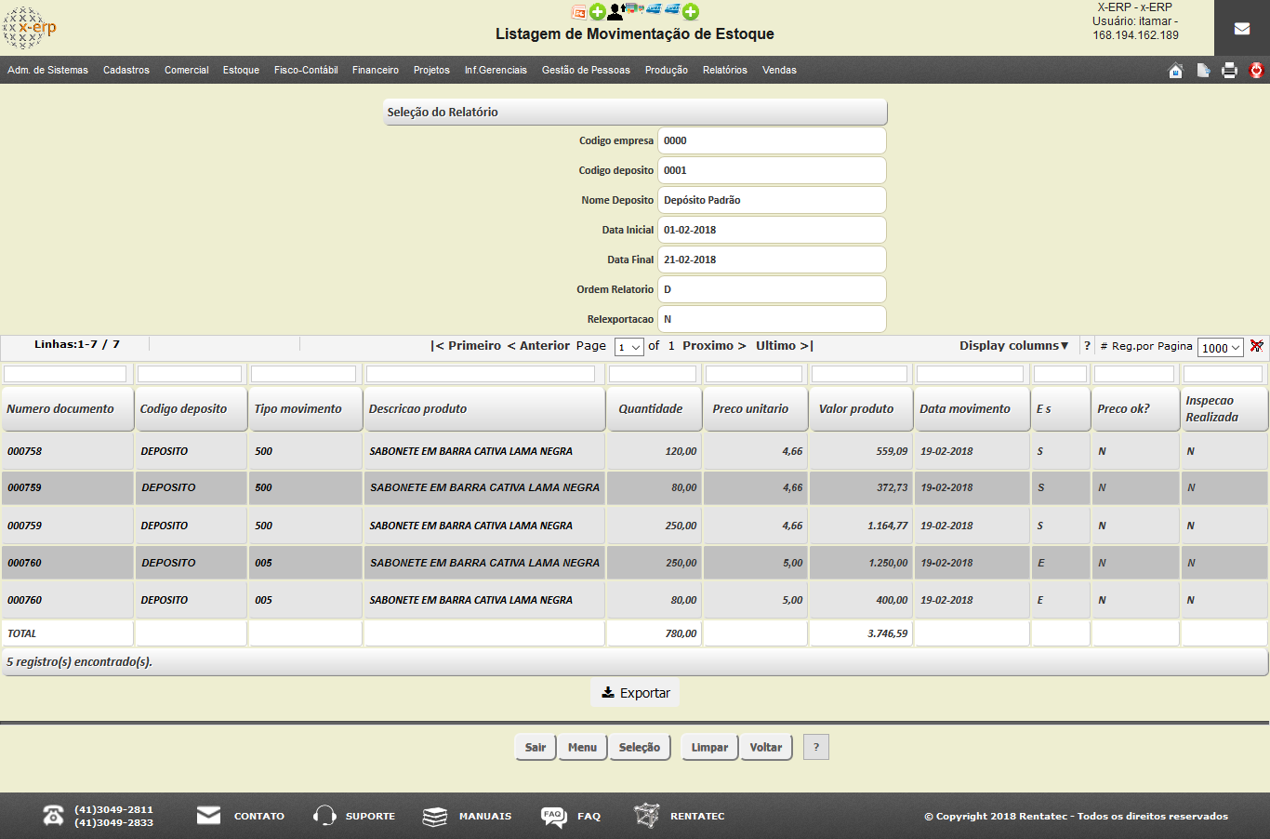Click the telephone icon in the footer
Viewport: 1270px width, 839px height.
click(53, 816)
